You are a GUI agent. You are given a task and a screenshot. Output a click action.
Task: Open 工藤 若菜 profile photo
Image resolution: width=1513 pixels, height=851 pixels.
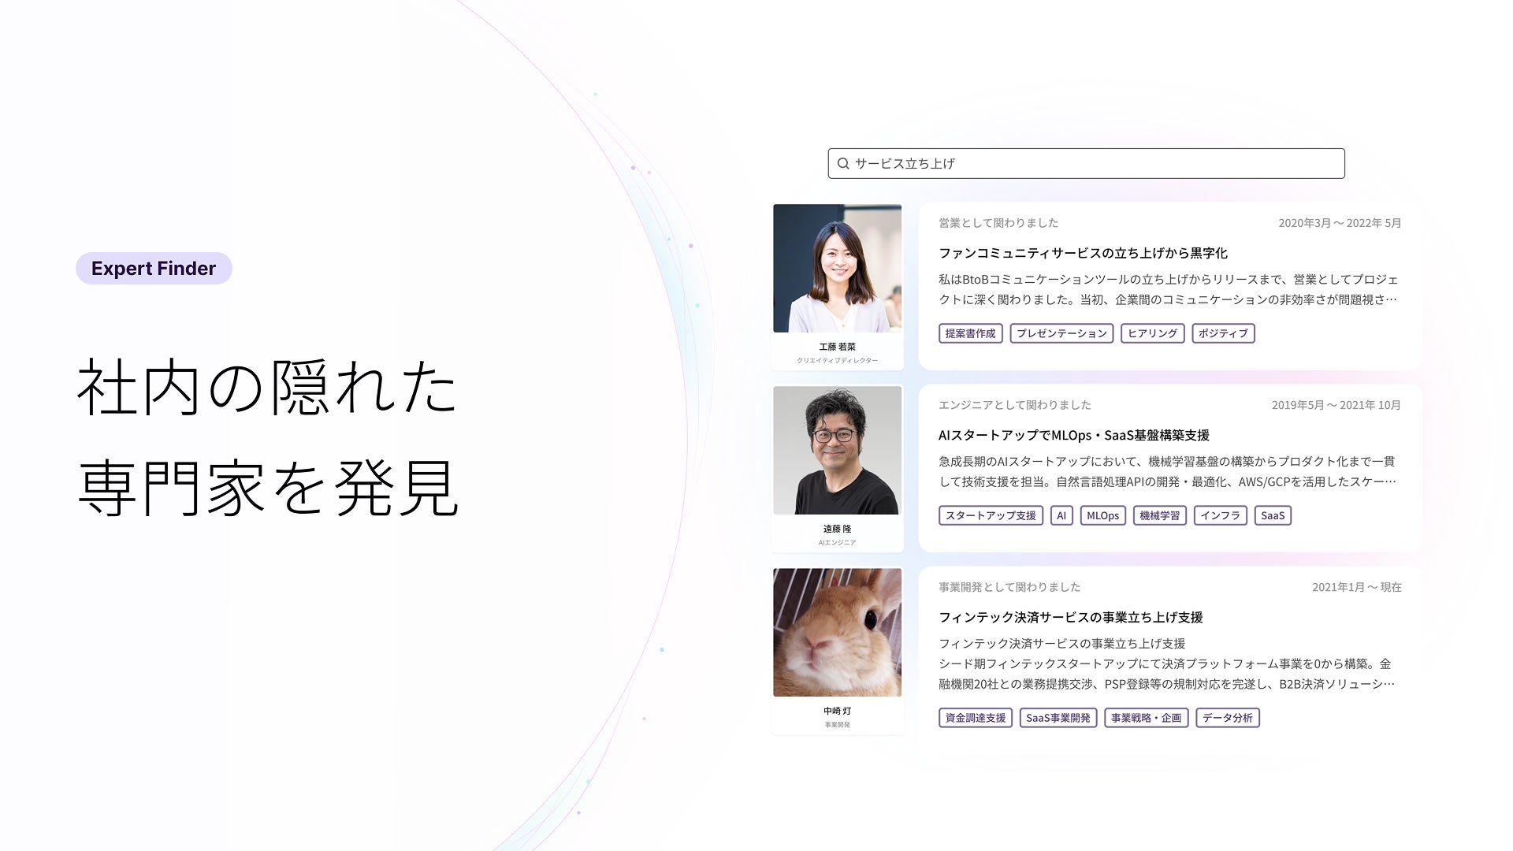(x=837, y=268)
